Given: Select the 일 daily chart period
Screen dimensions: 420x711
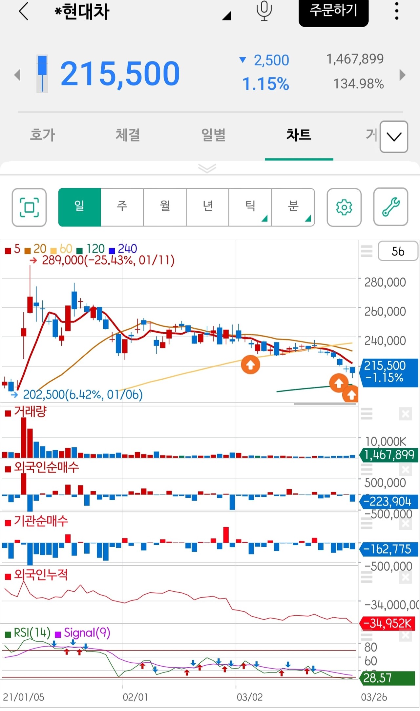Looking at the screenshot, I should (x=79, y=207).
